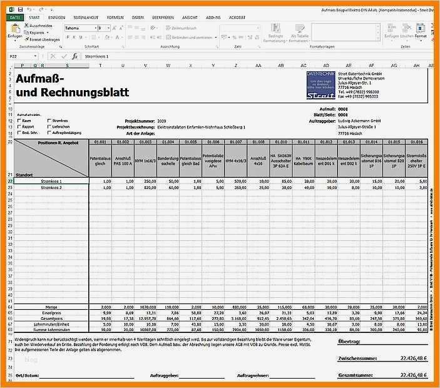This screenshot has width=440, height=388.
Task: Switch to EINFÜGEN ribbon tab
Action: pyautogui.click(x=57, y=18)
